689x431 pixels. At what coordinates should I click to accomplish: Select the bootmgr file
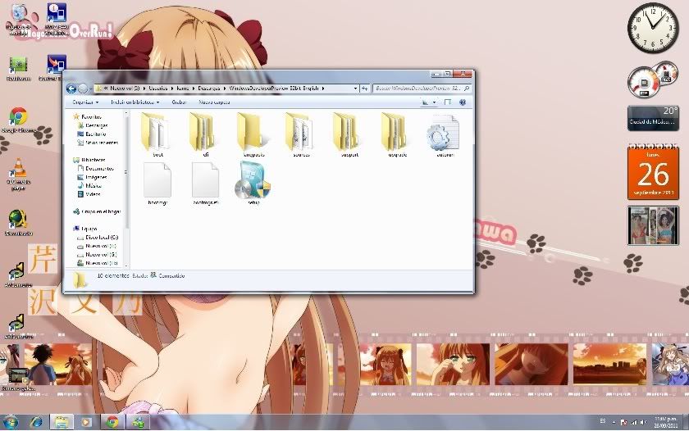(x=157, y=183)
